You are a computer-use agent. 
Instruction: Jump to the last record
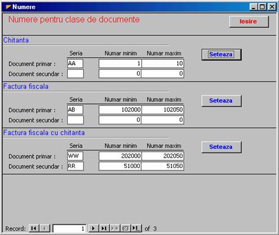pos(104,228)
